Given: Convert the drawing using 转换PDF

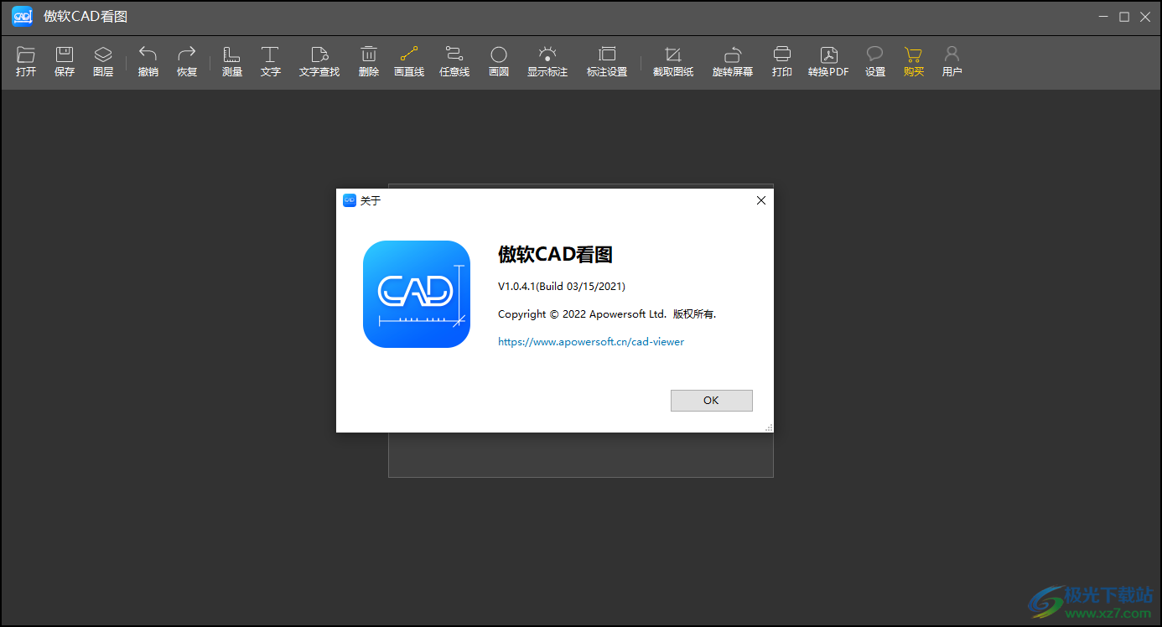Looking at the screenshot, I should click(828, 60).
